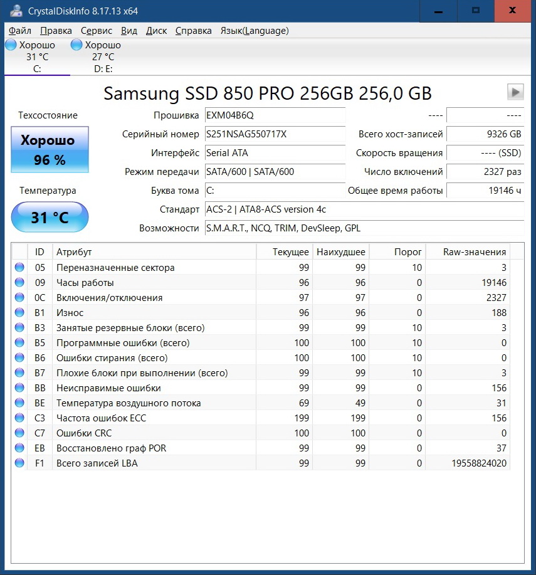Viewport: 536px width, 575px height.
Task: Click status orb of attribute EB Восстановлено граф POR
Action: pyautogui.click(x=19, y=448)
